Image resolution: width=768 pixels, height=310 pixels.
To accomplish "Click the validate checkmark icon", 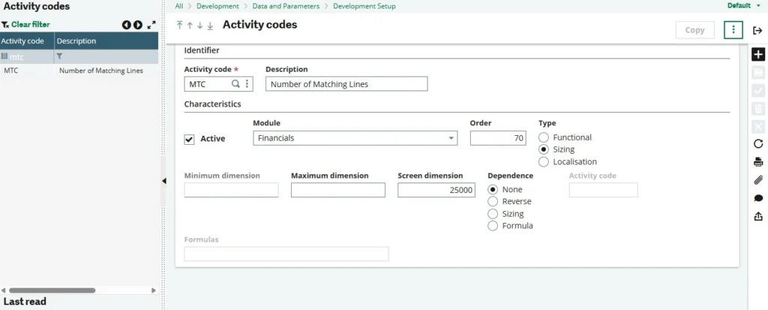I will coord(758,91).
